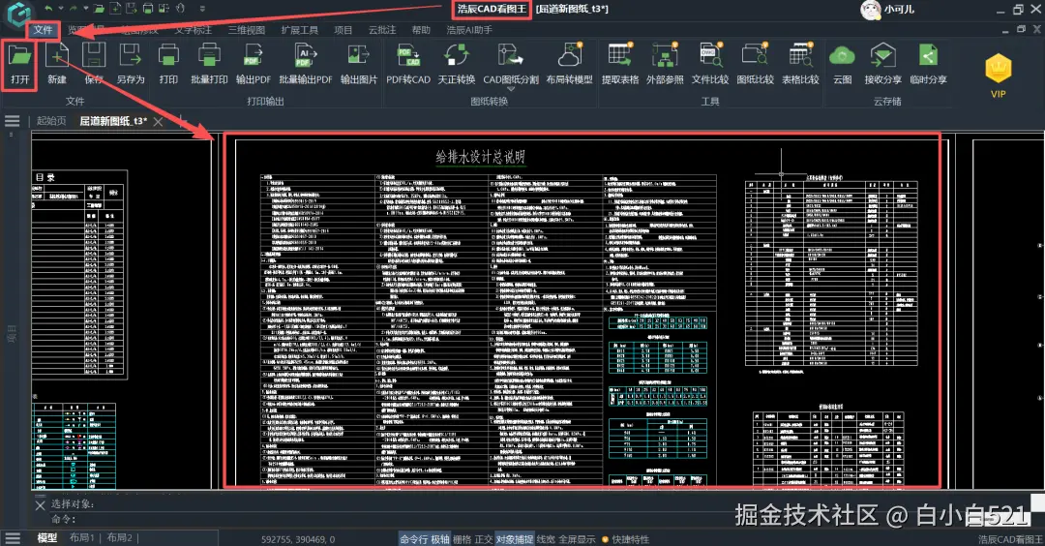The width and height of the screenshot is (1045, 546).
Task: Switch to the 三维视图 ribbon tab
Action: coord(247,30)
